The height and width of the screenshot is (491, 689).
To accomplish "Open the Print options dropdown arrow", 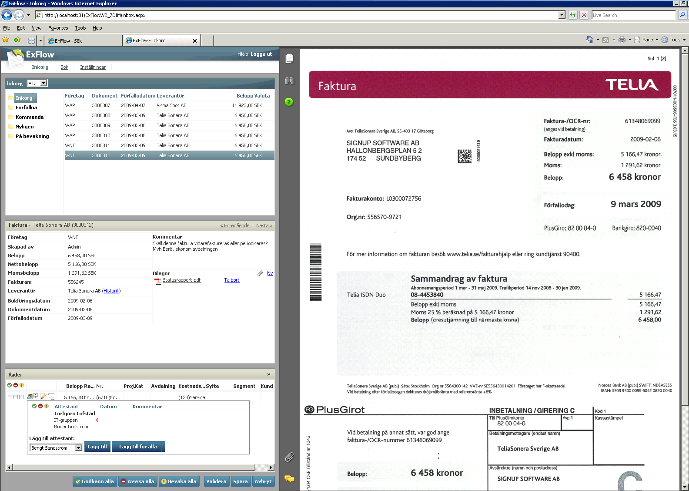I will [x=630, y=40].
